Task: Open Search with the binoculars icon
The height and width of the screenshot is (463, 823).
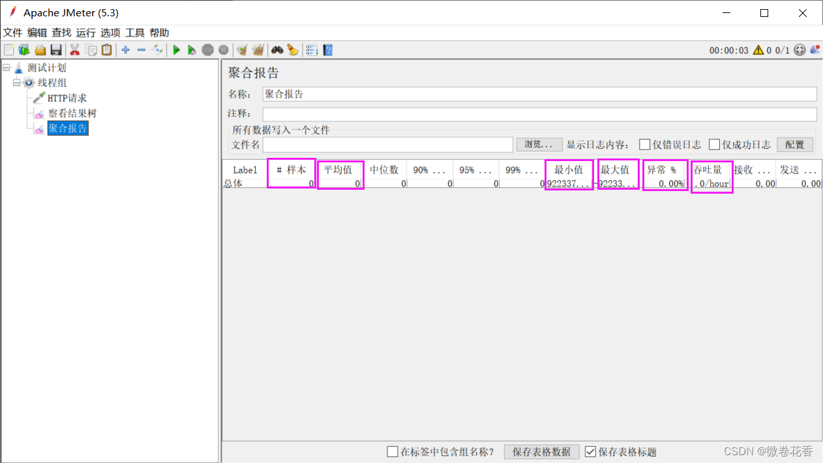Action: click(x=277, y=50)
